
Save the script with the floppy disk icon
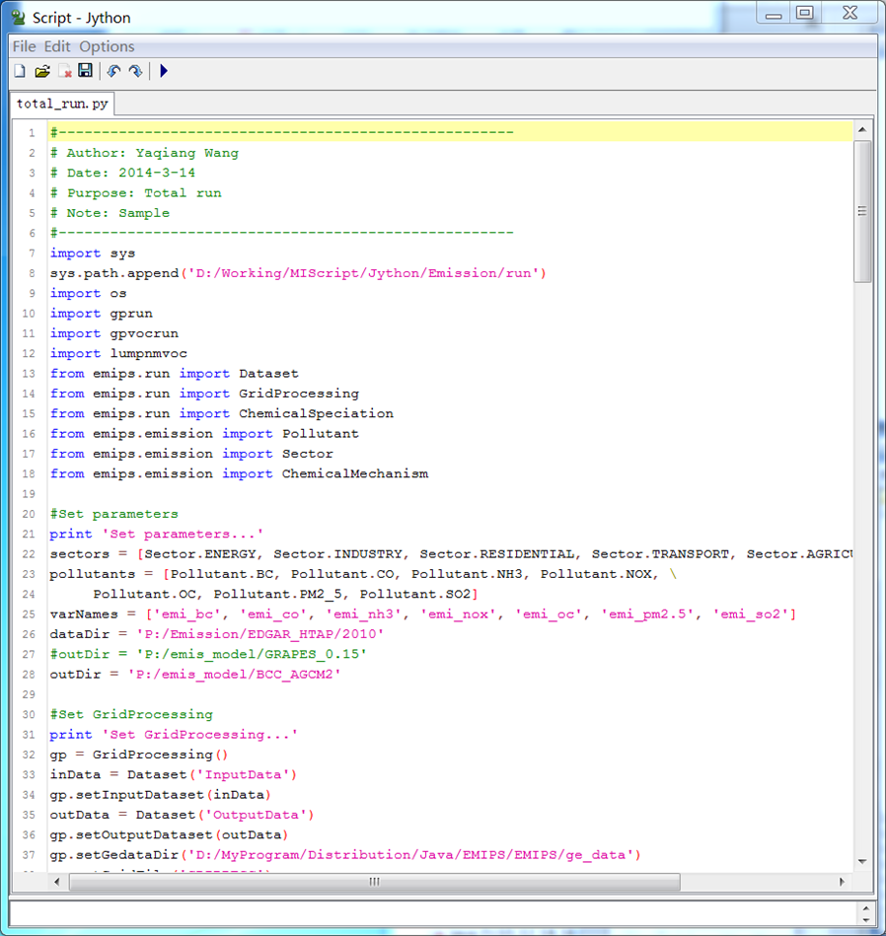[85, 71]
